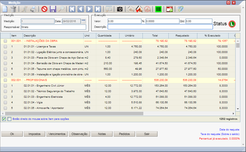Open the Notas button
The image size is (246, 152).
(102, 134)
